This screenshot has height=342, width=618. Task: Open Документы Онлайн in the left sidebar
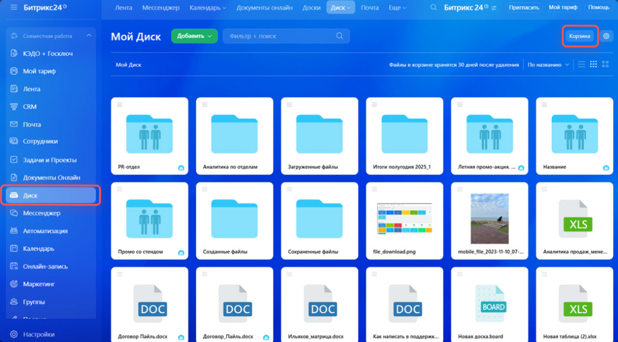click(x=51, y=177)
